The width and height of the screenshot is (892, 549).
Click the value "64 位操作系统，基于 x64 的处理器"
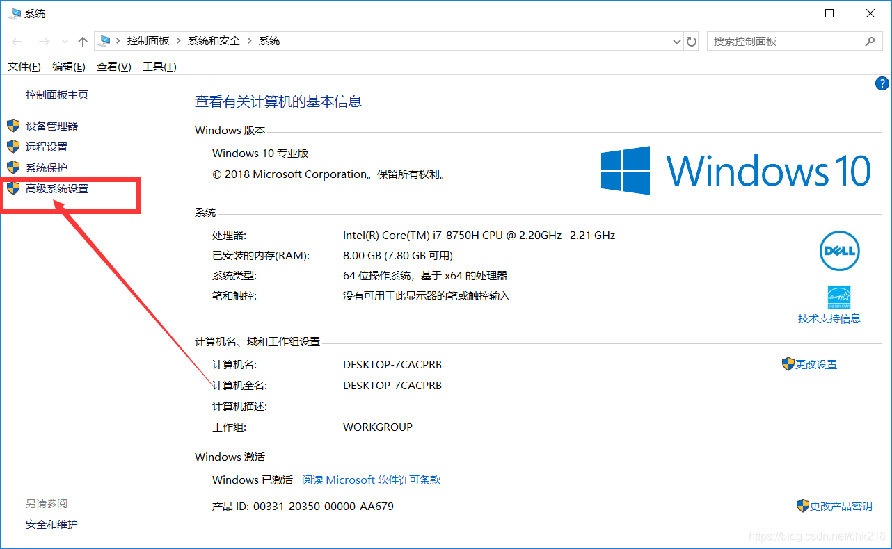425,275
